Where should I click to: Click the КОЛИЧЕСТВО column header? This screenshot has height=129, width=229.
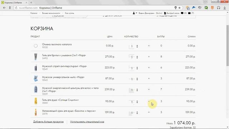tap(131, 37)
